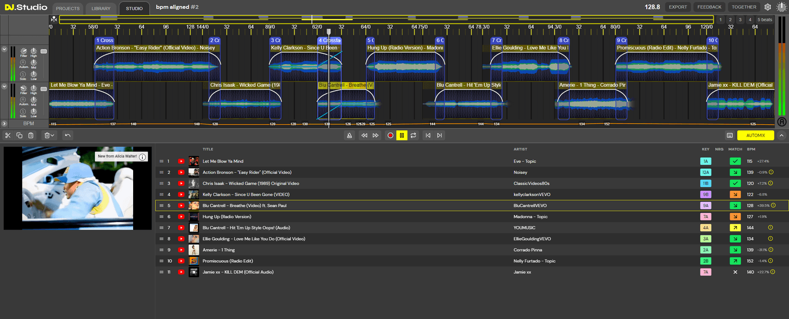Open the 2B key badge for Promiscuous
The image size is (789, 319).
click(x=705, y=261)
